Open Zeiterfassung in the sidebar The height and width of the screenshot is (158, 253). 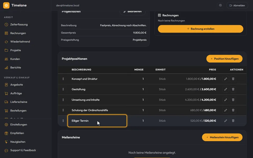point(19,24)
